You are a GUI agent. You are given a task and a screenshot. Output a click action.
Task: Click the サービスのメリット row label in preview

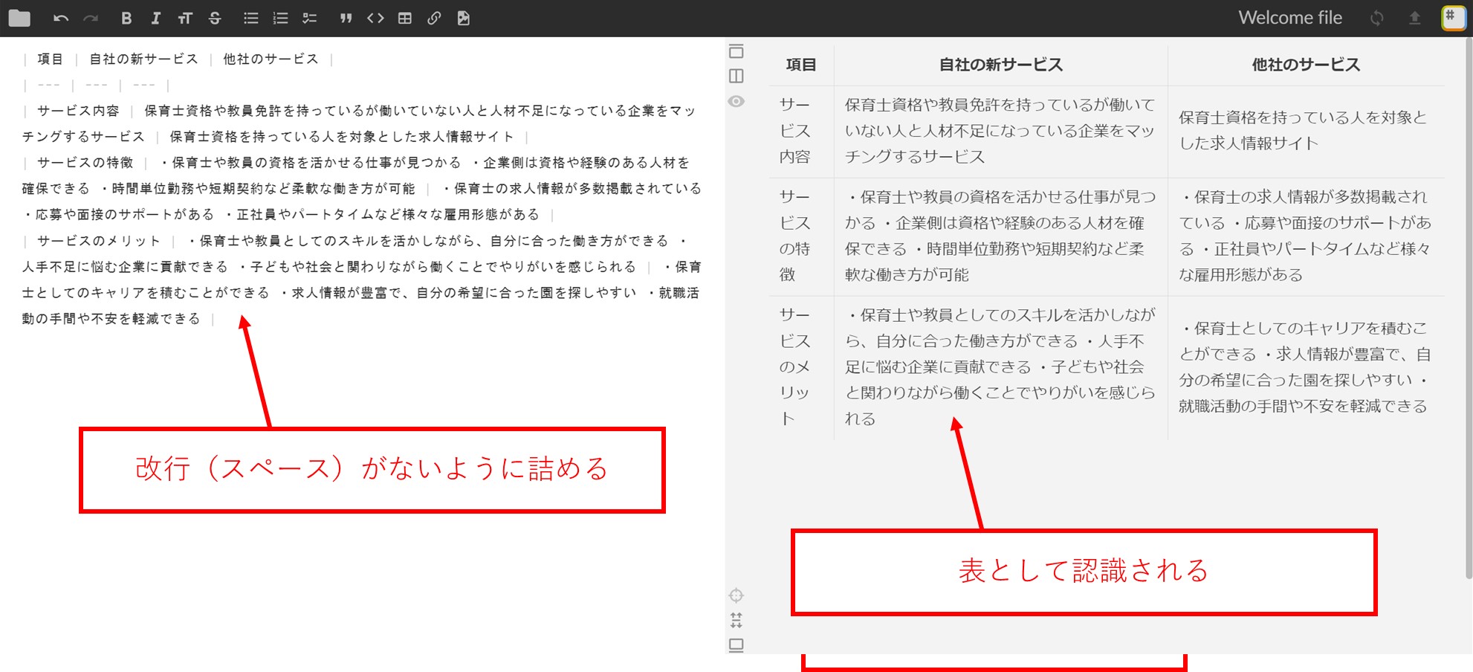tap(795, 366)
